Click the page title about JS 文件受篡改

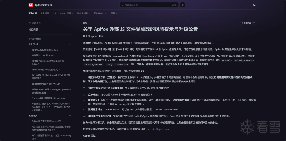click(x=140, y=29)
